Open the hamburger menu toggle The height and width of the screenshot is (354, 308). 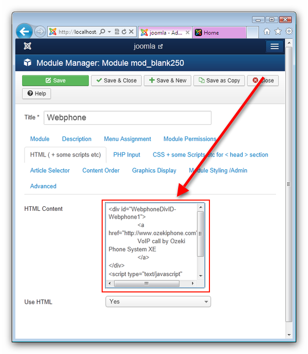[x=275, y=47]
